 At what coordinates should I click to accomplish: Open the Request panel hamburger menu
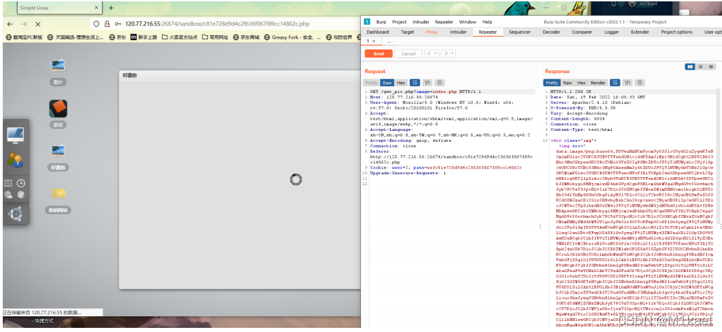click(x=440, y=83)
